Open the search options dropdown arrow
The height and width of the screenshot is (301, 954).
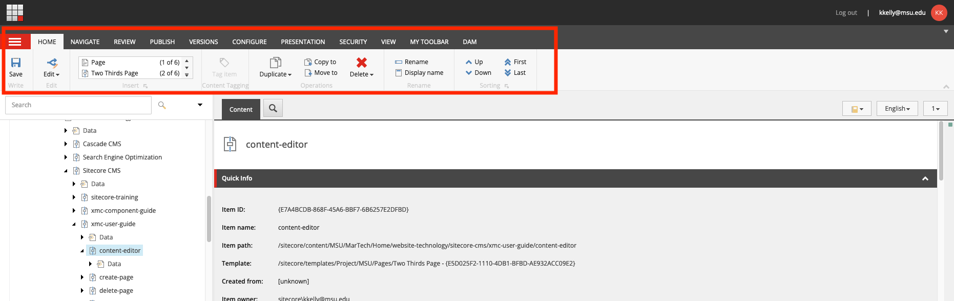(200, 105)
